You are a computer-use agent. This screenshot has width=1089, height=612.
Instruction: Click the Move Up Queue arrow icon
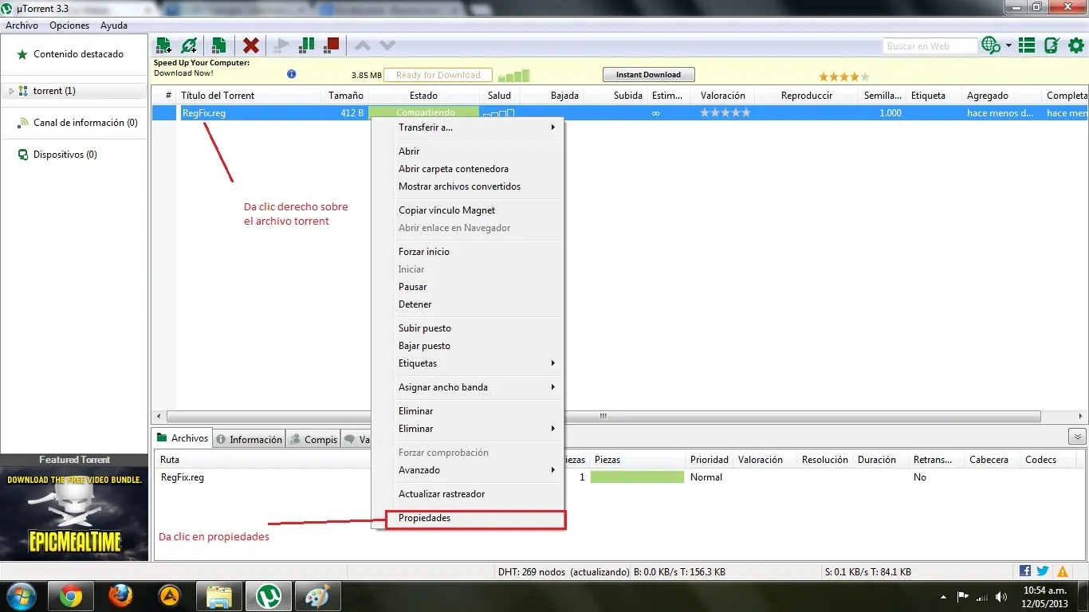coord(362,45)
